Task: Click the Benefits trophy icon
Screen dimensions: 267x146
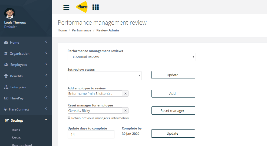Action: pyautogui.click(x=6, y=76)
